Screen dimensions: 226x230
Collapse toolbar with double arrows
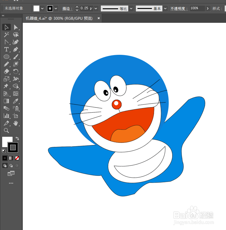click(3, 15)
